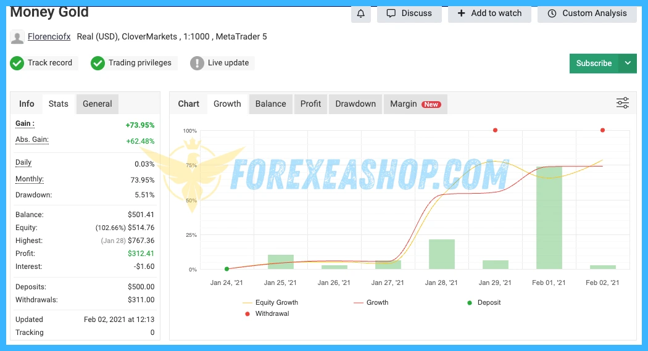
Task: Open the General tab
Action: (x=98, y=104)
